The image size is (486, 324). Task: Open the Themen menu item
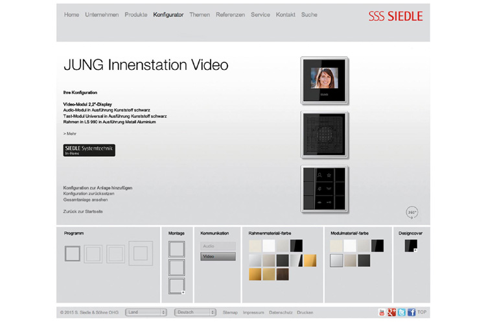pyautogui.click(x=200, y=14)
